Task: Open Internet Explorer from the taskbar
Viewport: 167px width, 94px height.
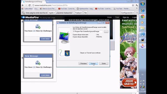Action: 142,10
